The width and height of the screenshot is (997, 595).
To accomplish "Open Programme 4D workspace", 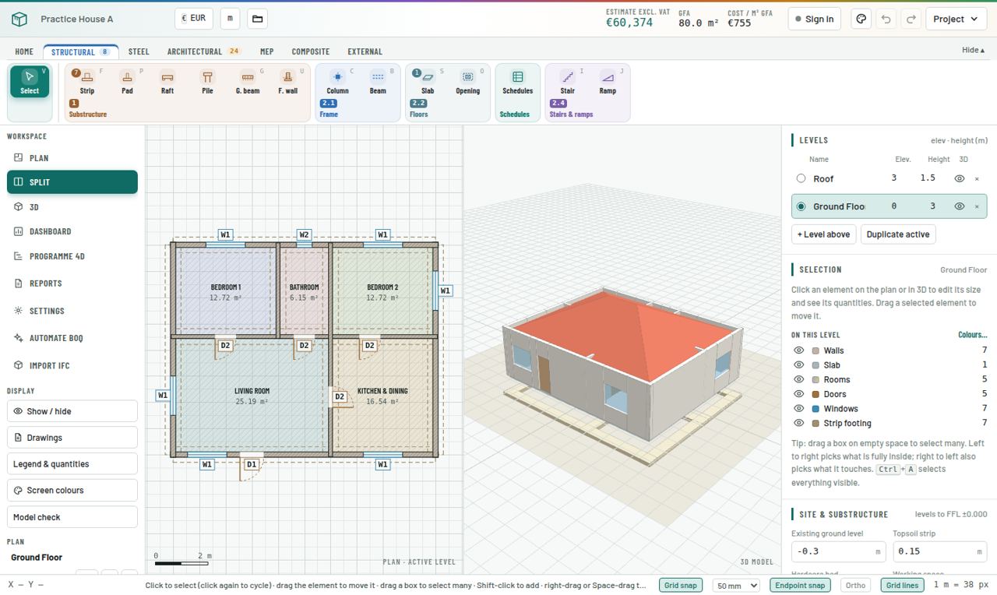I will (72, 256).
